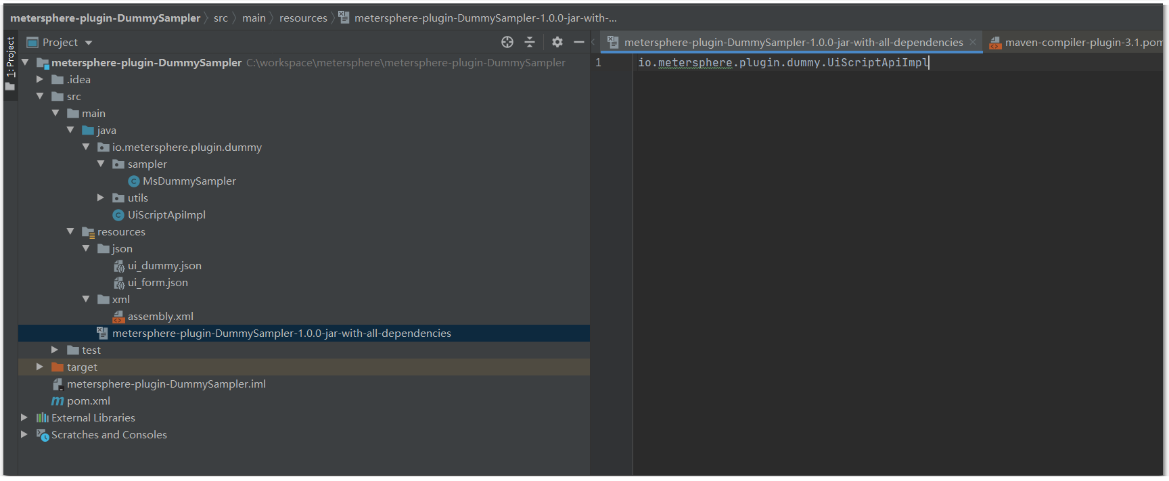Close the jar-with-all-dependencies editor tab

click(973, 43)
